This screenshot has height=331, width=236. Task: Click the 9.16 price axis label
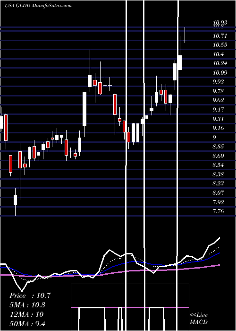[218, 128]
